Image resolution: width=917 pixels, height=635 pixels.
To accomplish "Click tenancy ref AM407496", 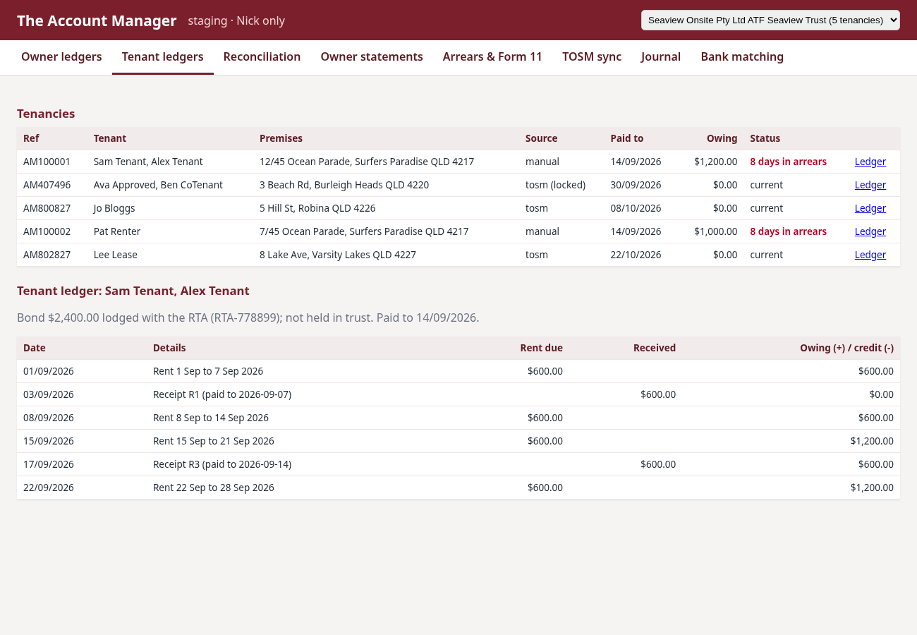I will click(47, 185).
